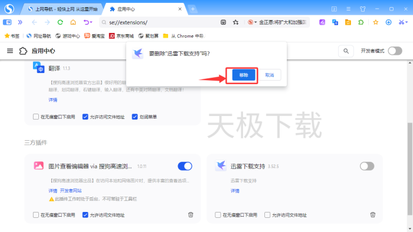This screenshot has height=232, width=413.
Task: Expand toolbar with double chevron icon
Action: (20, 22)
